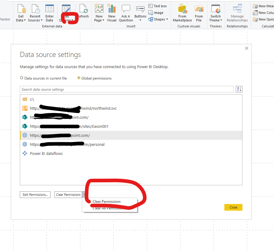Toggle sort order A-Z icon
This screenshot has width=274, height=251.
(x=239, y=89)
